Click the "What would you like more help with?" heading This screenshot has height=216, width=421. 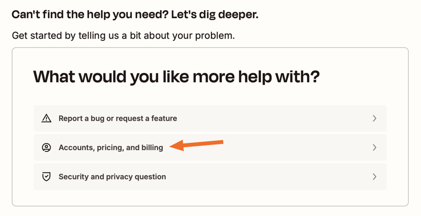(x=176, y=76)
